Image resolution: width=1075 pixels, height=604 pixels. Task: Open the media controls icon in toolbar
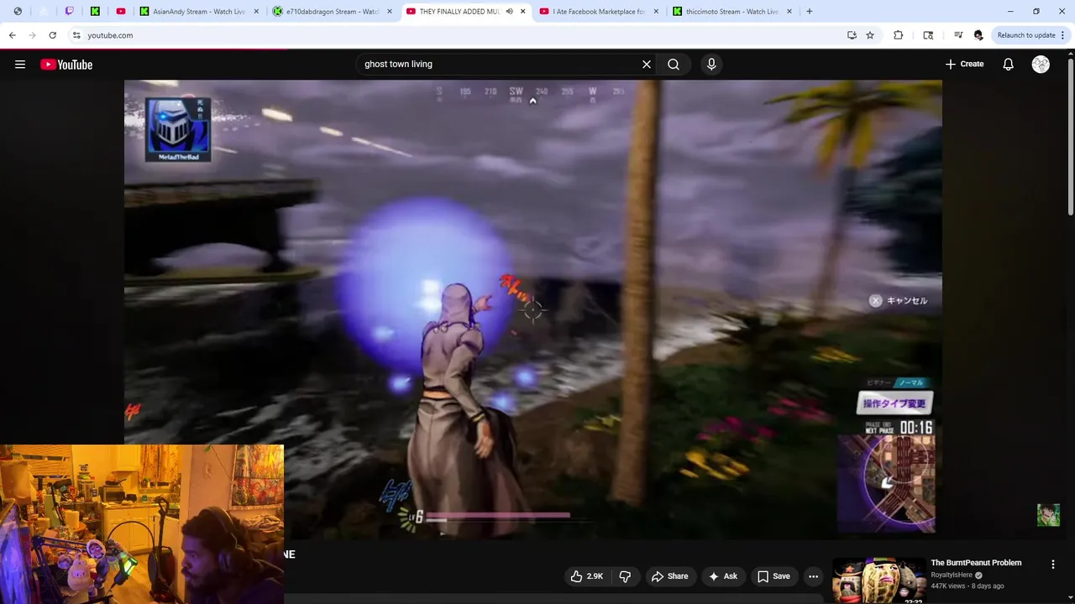958,35
